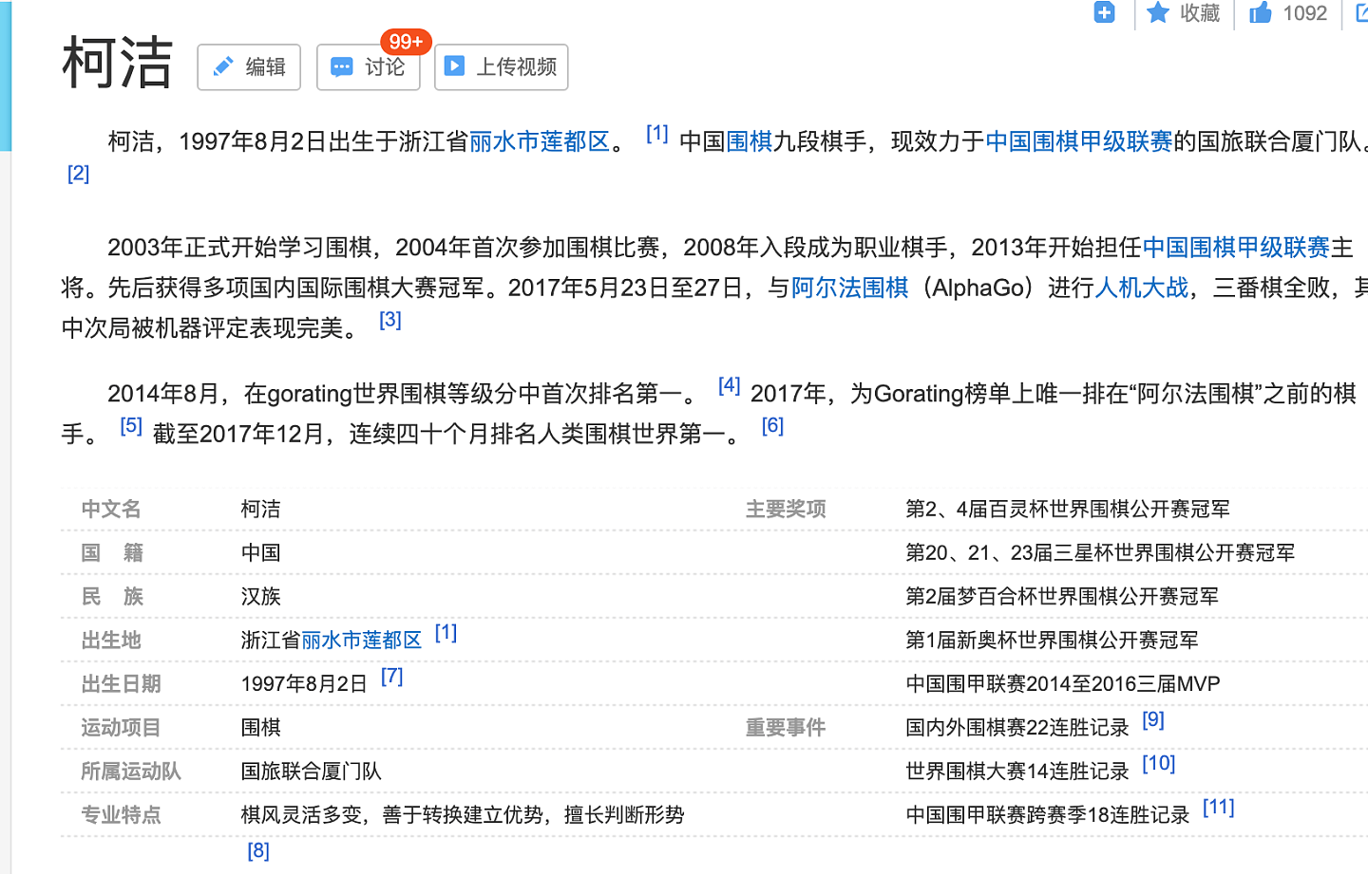The width and height of the screenshot is (1368, 874).
Task: Click the 主要奖项 field label
Action: [786, 510]
